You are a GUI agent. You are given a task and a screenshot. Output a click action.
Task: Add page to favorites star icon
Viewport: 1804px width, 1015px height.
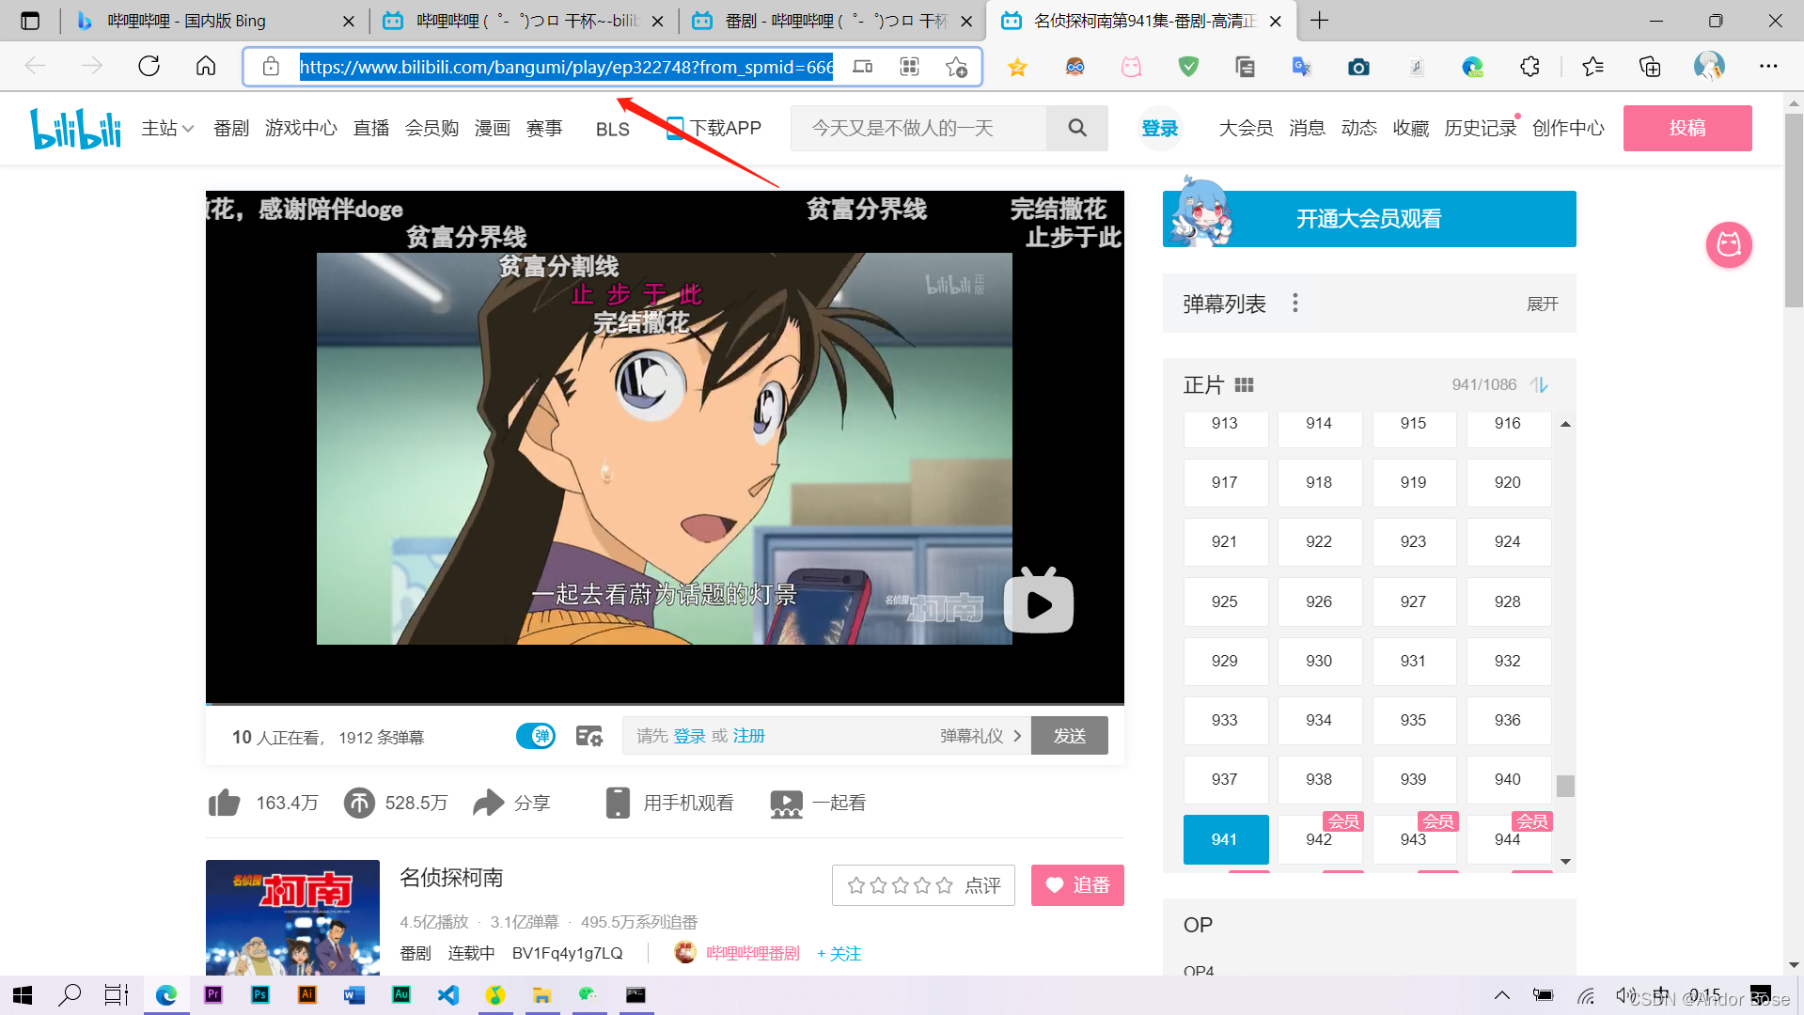(957, 67)
